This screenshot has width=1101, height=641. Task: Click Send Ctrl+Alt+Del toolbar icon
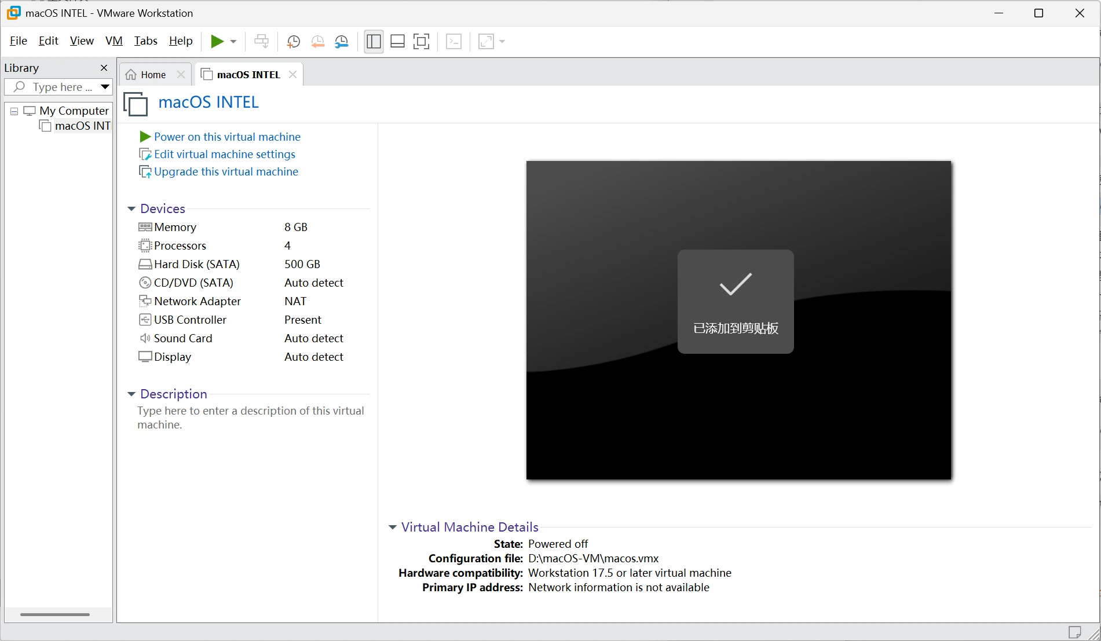click(261, 41)
